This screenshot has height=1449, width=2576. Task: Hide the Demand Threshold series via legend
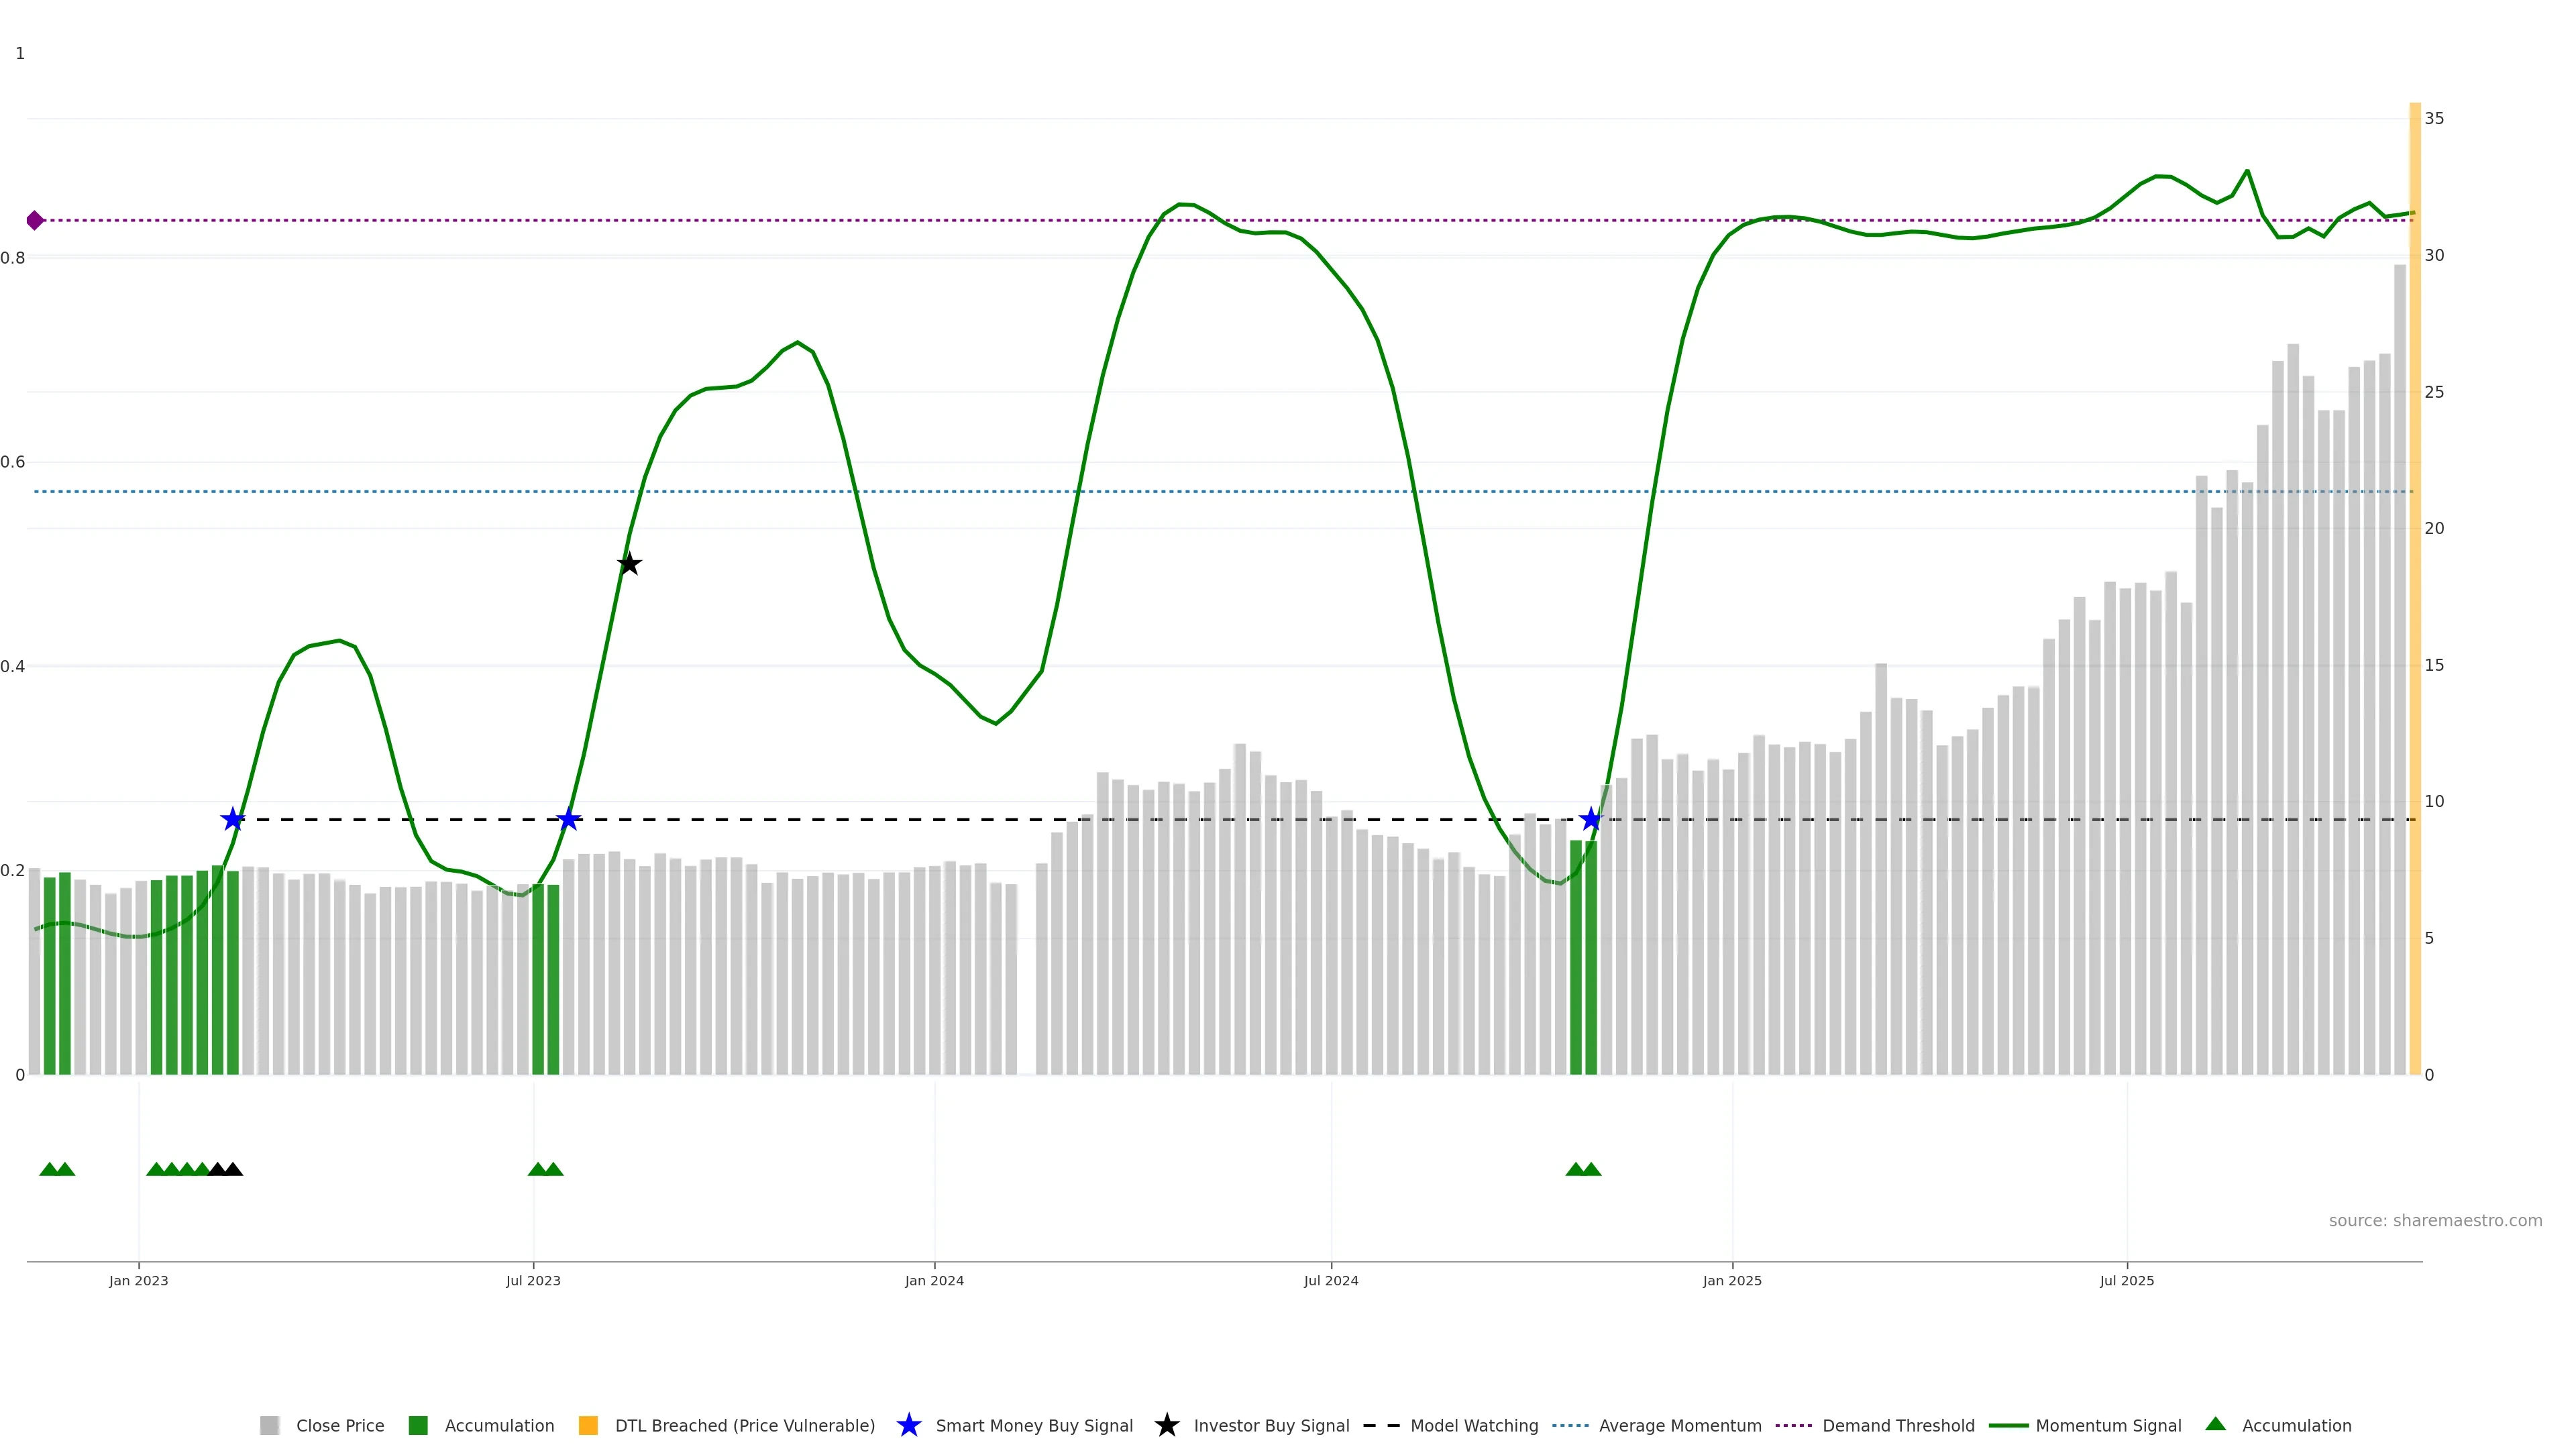tap(1898, 1426)
